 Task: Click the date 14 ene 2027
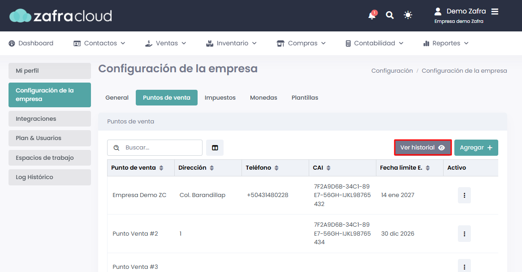click(398, 195)
